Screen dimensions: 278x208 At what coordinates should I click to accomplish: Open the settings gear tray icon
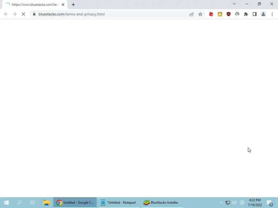pos(242,203)
